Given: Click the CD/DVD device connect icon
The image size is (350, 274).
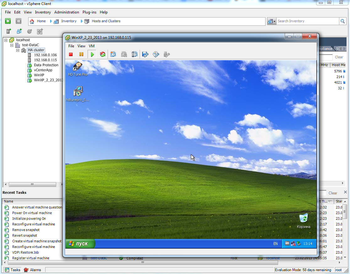Looking at the screenshot, I should [156, 55].
